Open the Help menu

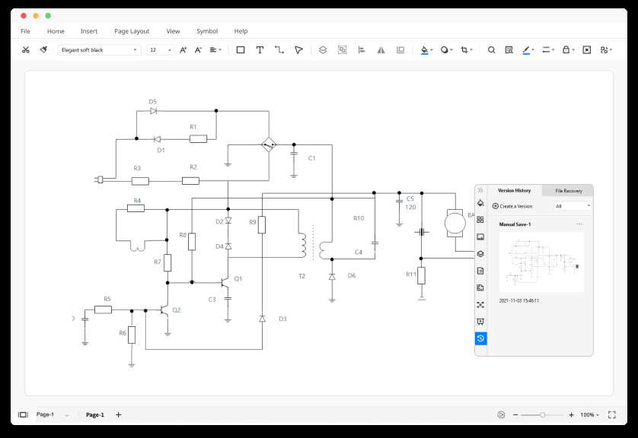(x=241, y=31)
